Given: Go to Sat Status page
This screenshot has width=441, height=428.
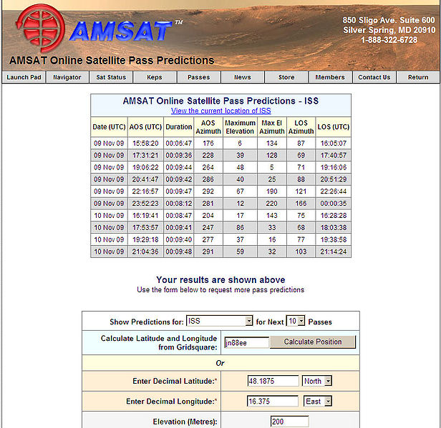Looking at the screenshot, I should (111, 77).
